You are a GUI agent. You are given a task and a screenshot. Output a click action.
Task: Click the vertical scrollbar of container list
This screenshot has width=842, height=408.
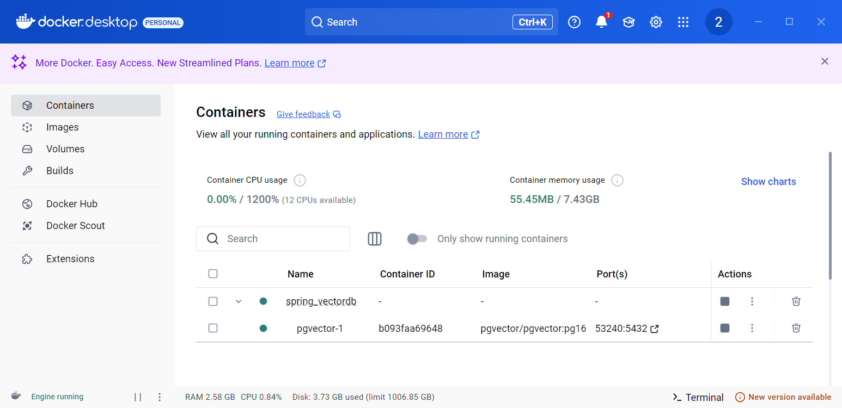(830, 215)
